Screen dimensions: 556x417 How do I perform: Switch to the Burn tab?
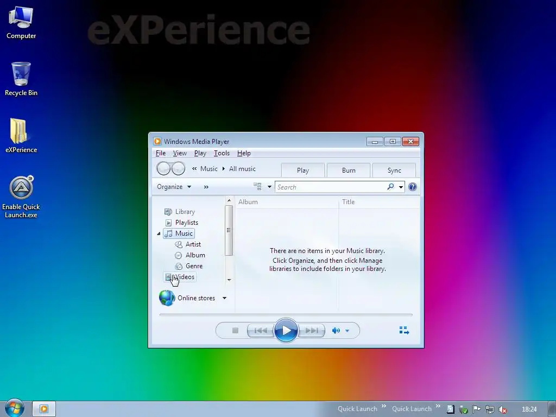click(349, 170)
